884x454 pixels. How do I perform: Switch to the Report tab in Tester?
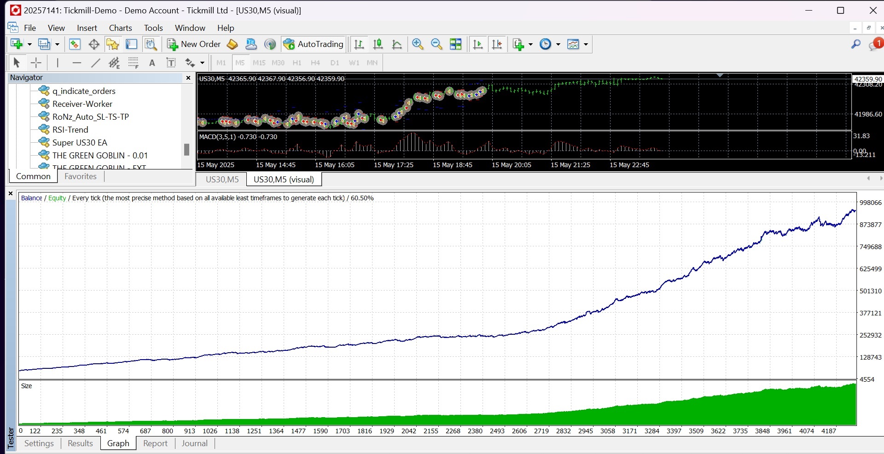pyautogui.click(x=155, y=443)
